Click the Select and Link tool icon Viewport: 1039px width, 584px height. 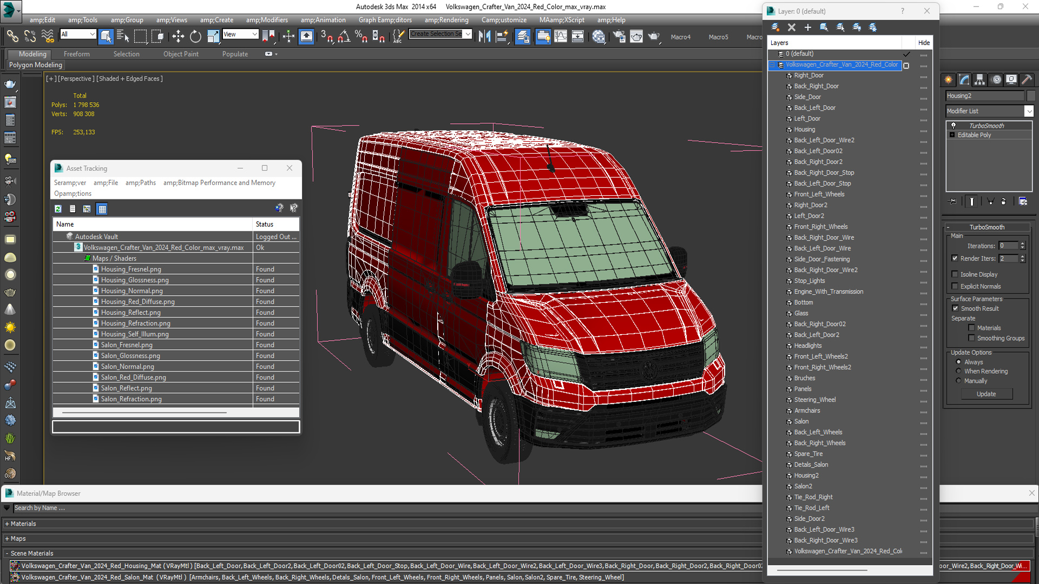coord(12,36)
